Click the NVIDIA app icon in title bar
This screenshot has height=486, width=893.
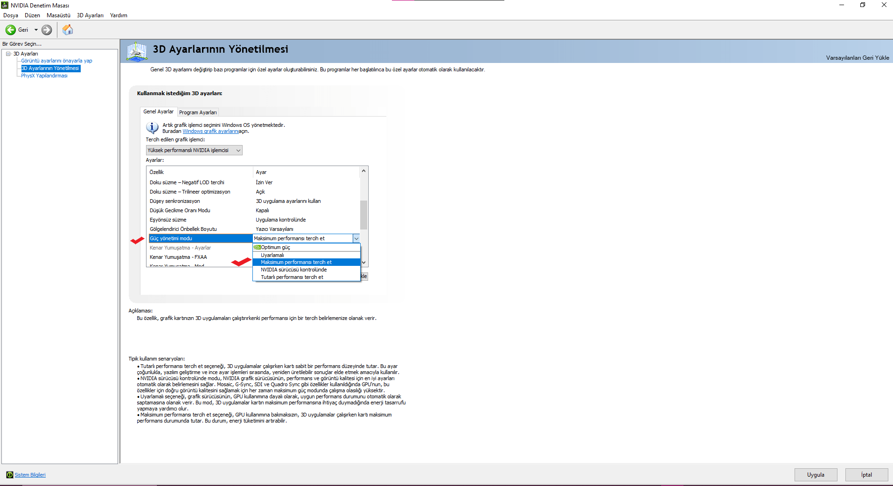(x=5, y=5)
